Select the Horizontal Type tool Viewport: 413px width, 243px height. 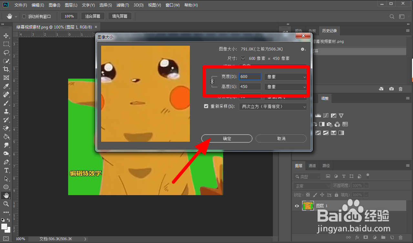(6, 170)
